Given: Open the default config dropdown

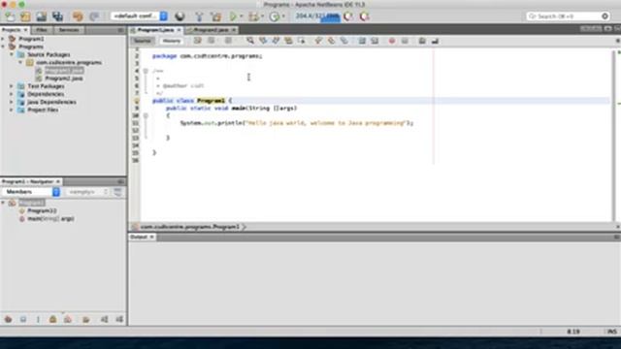Looking at the screenshot, I should (x=140, y=16).
